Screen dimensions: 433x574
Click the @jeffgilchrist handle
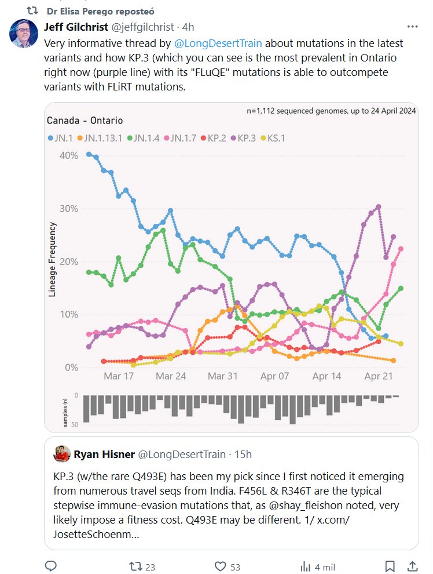click(x=146, y=27)
